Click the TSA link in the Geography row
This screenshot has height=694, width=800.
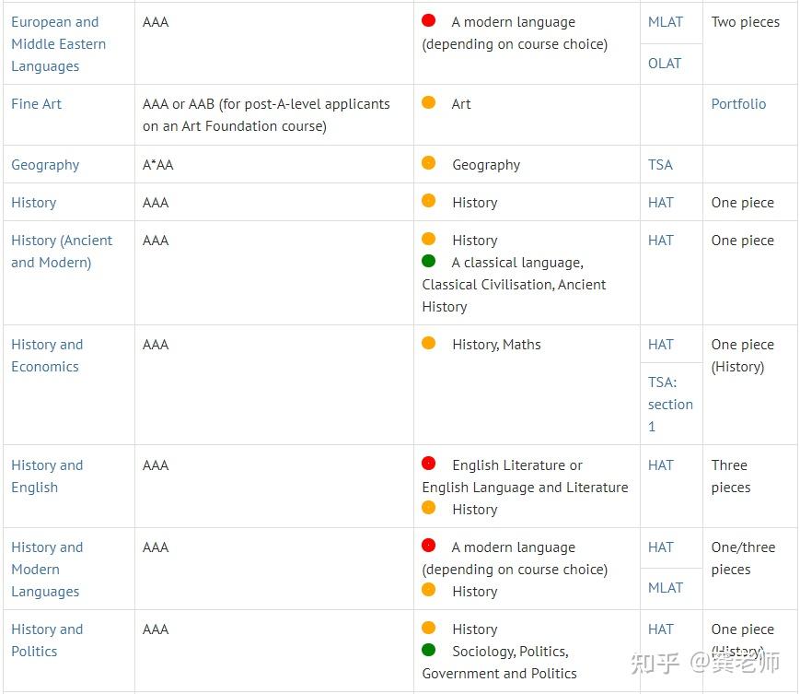[x=660, y=165]
